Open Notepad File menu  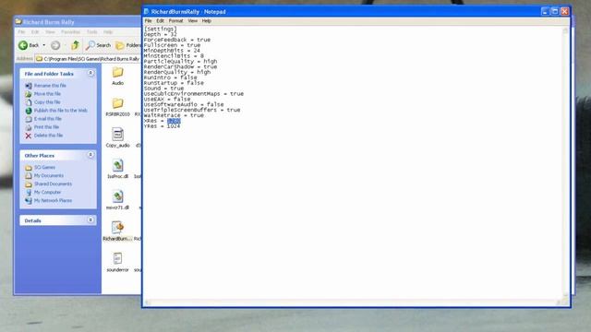tap(148, 20)
